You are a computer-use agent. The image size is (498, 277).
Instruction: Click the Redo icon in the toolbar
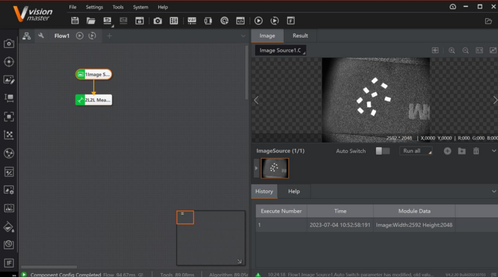(124, 20)
